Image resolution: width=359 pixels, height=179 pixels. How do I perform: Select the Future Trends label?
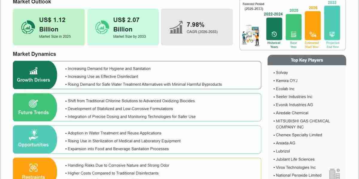pyautogui.click(x=34, y=112)
